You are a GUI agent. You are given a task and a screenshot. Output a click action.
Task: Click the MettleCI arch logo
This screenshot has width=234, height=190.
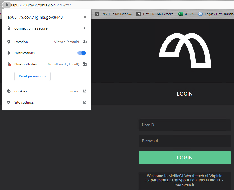185,50
